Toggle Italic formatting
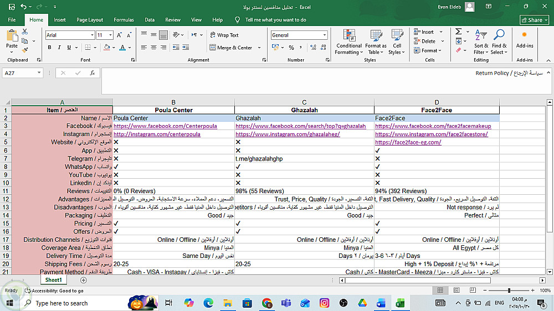The image size is (554, 311). click(x=59, y=47)
